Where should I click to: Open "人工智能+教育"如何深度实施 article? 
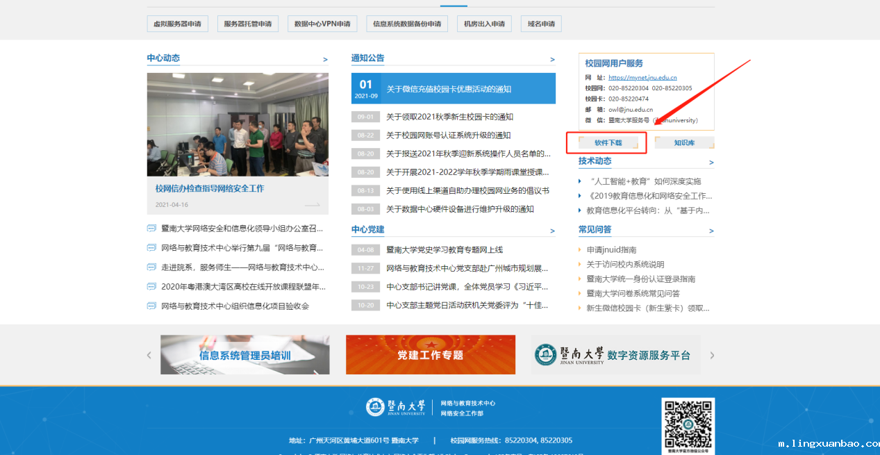click(644, 181)
